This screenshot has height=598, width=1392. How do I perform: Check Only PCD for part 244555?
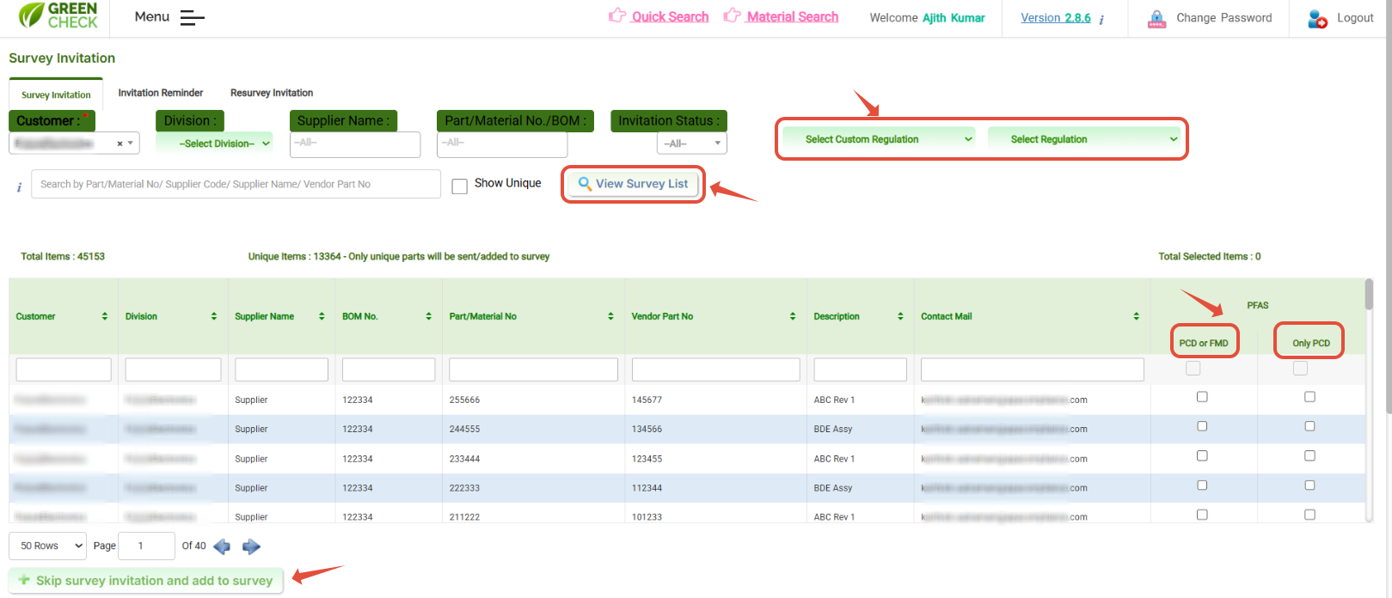[x=1309, y=426]
